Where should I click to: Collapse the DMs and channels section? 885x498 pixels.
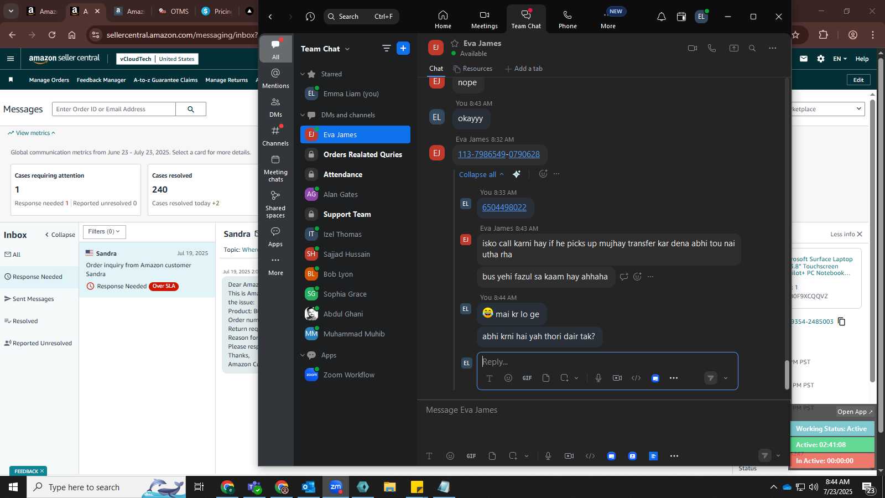303,115
